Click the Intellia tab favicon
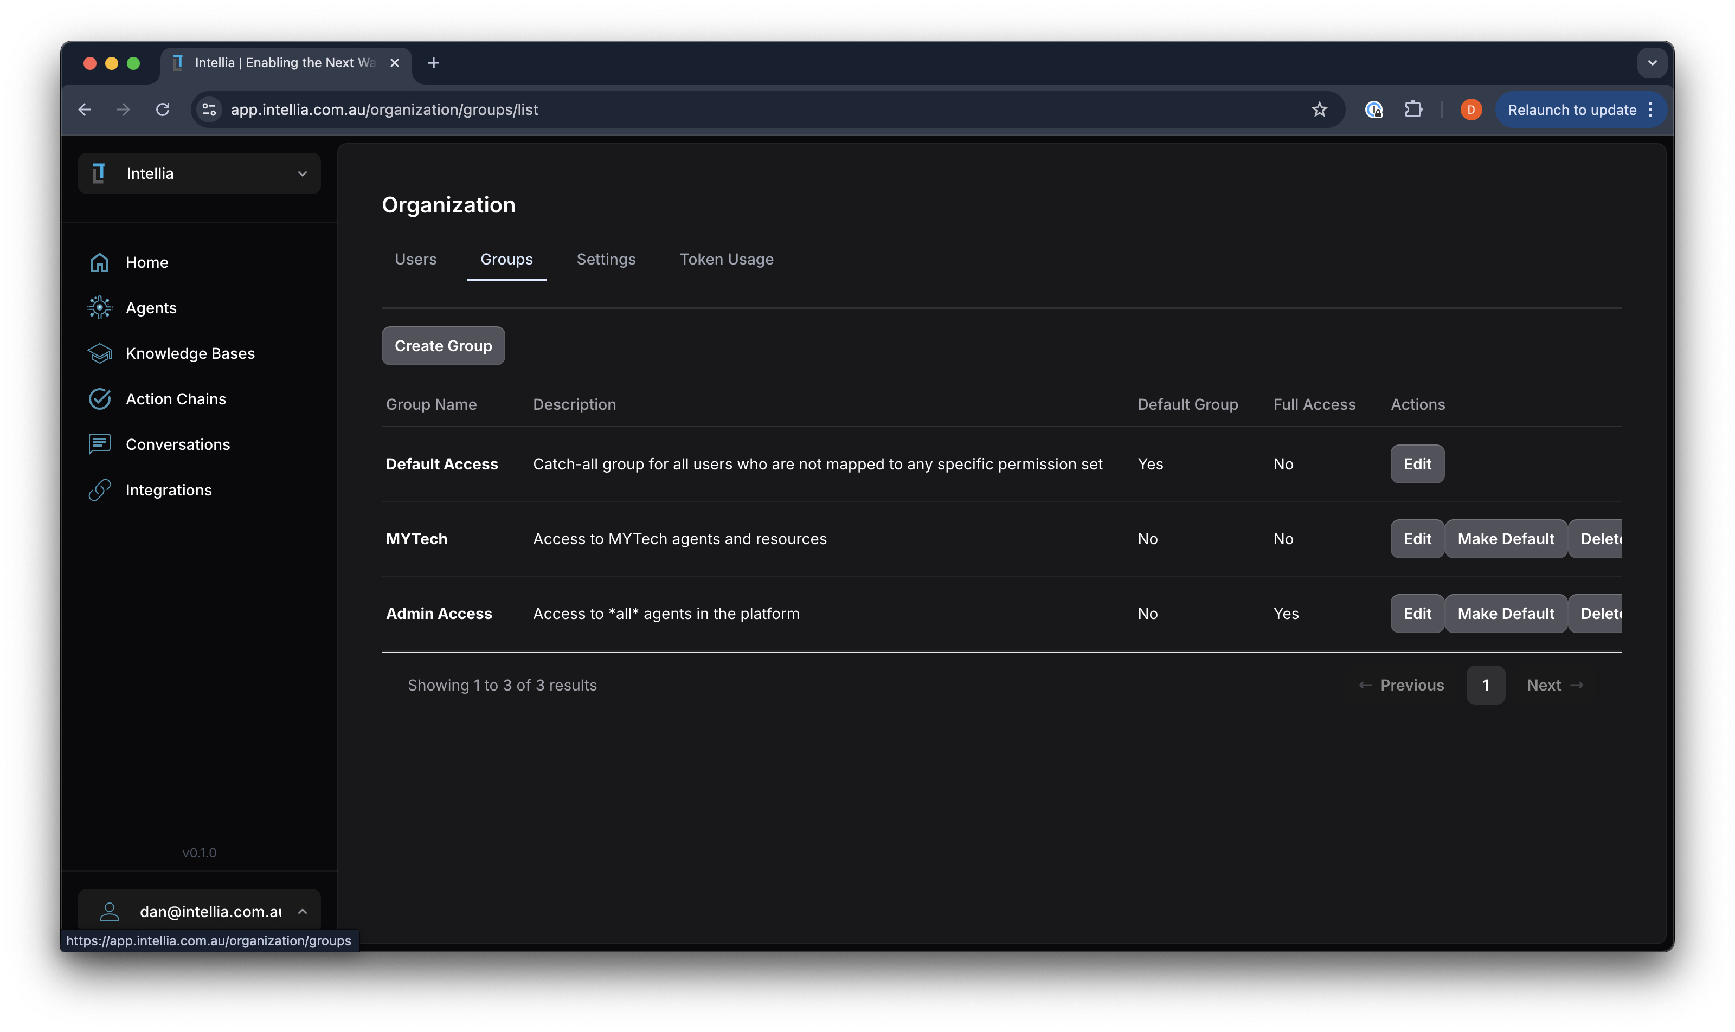Viewport: 1735px width, 1032px height. click(177, 62)
